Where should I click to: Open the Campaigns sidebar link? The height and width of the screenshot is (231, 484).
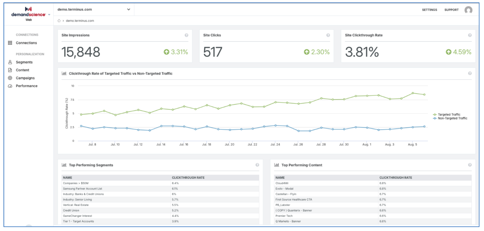(25, 78)
